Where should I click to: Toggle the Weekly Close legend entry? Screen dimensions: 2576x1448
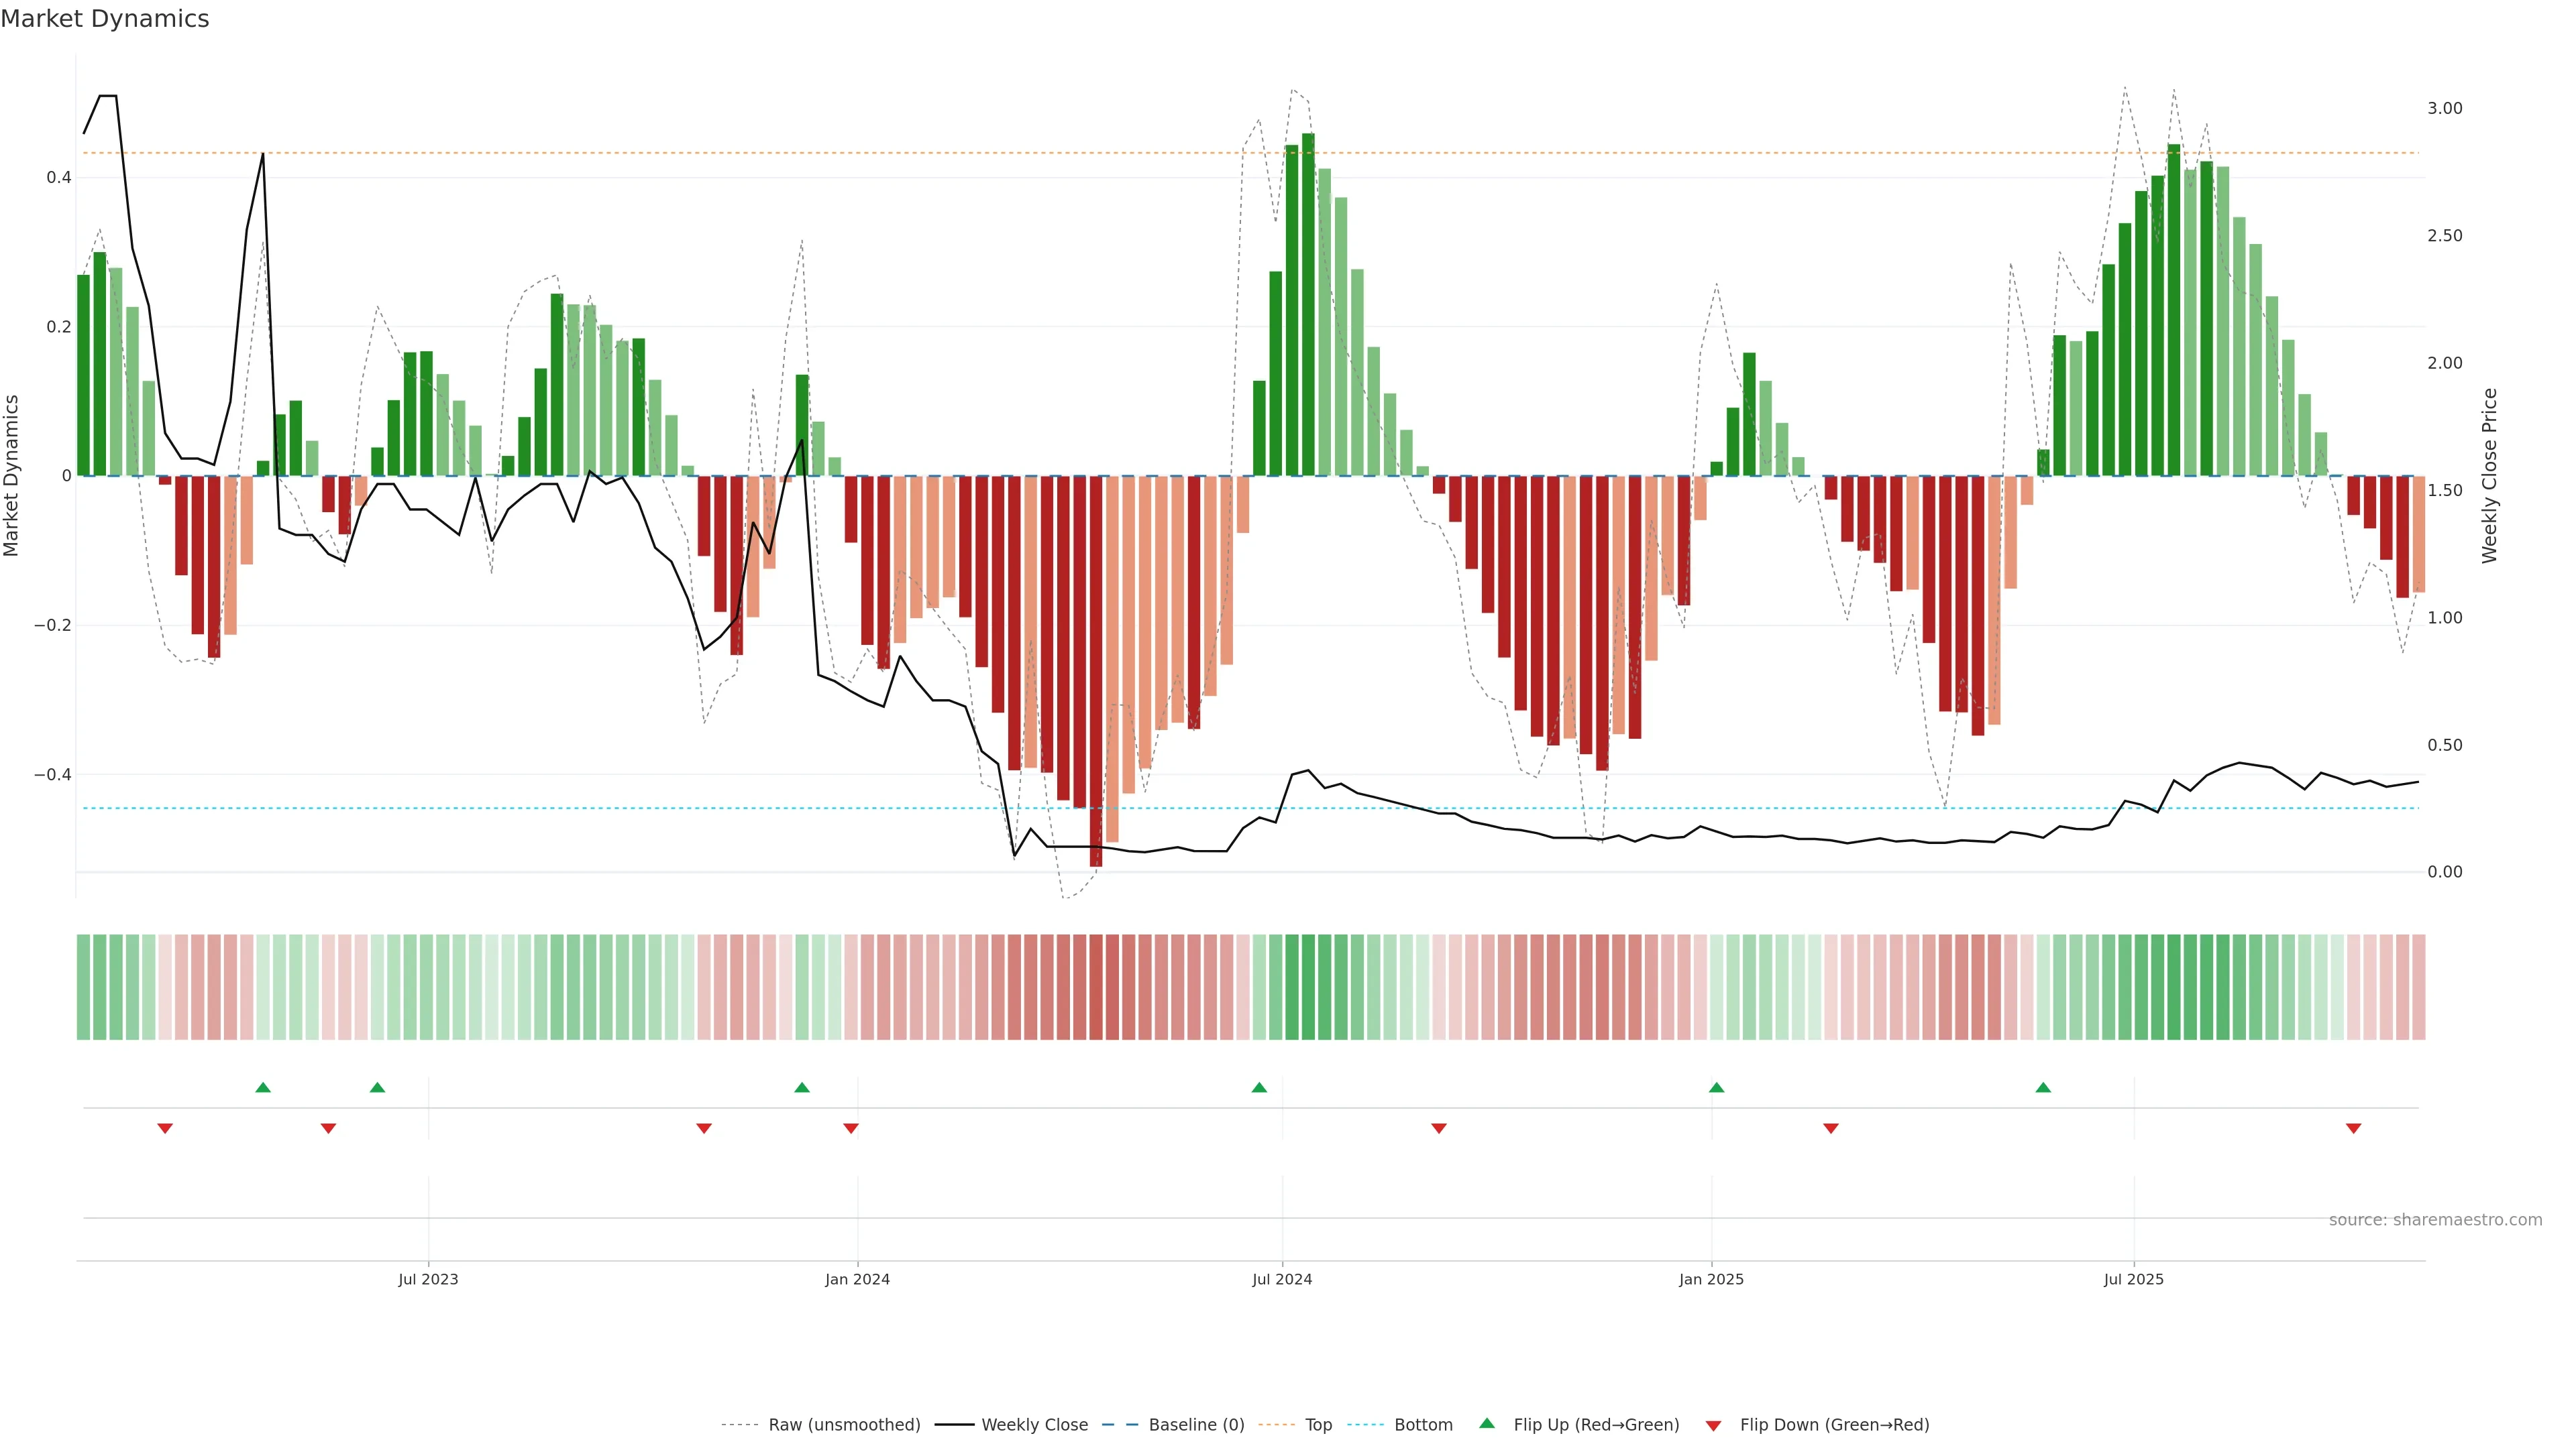1034,1425
